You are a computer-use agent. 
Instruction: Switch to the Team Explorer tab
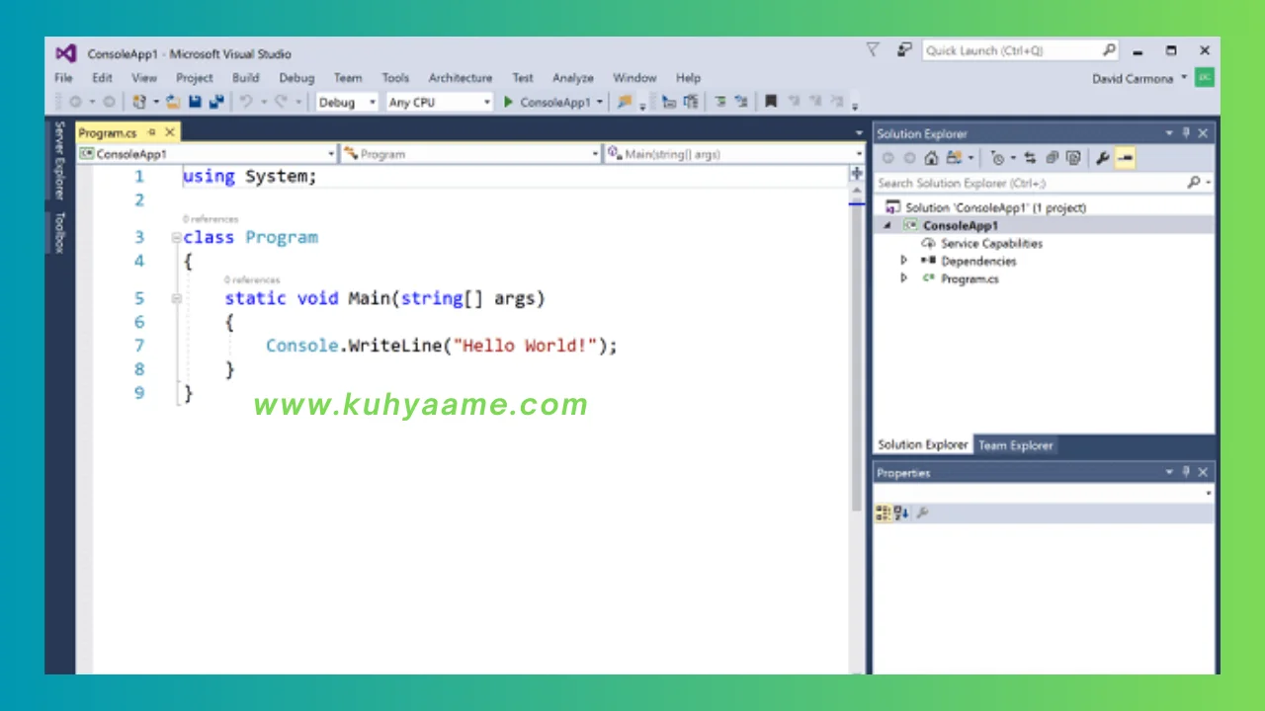point(1015,445)
